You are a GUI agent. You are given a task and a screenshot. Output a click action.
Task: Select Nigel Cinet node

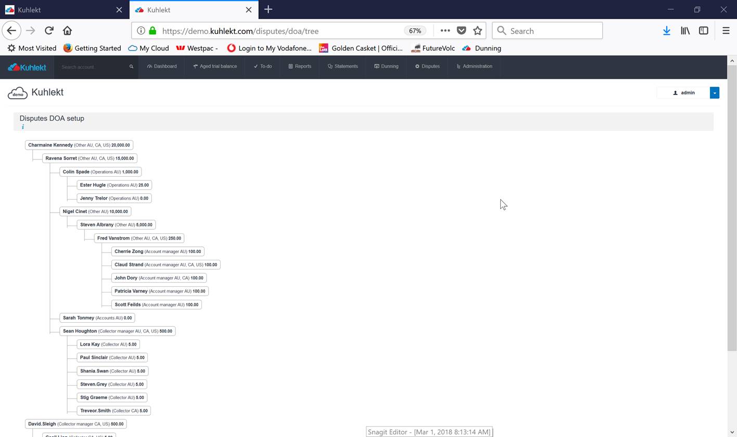pos(95,211)
